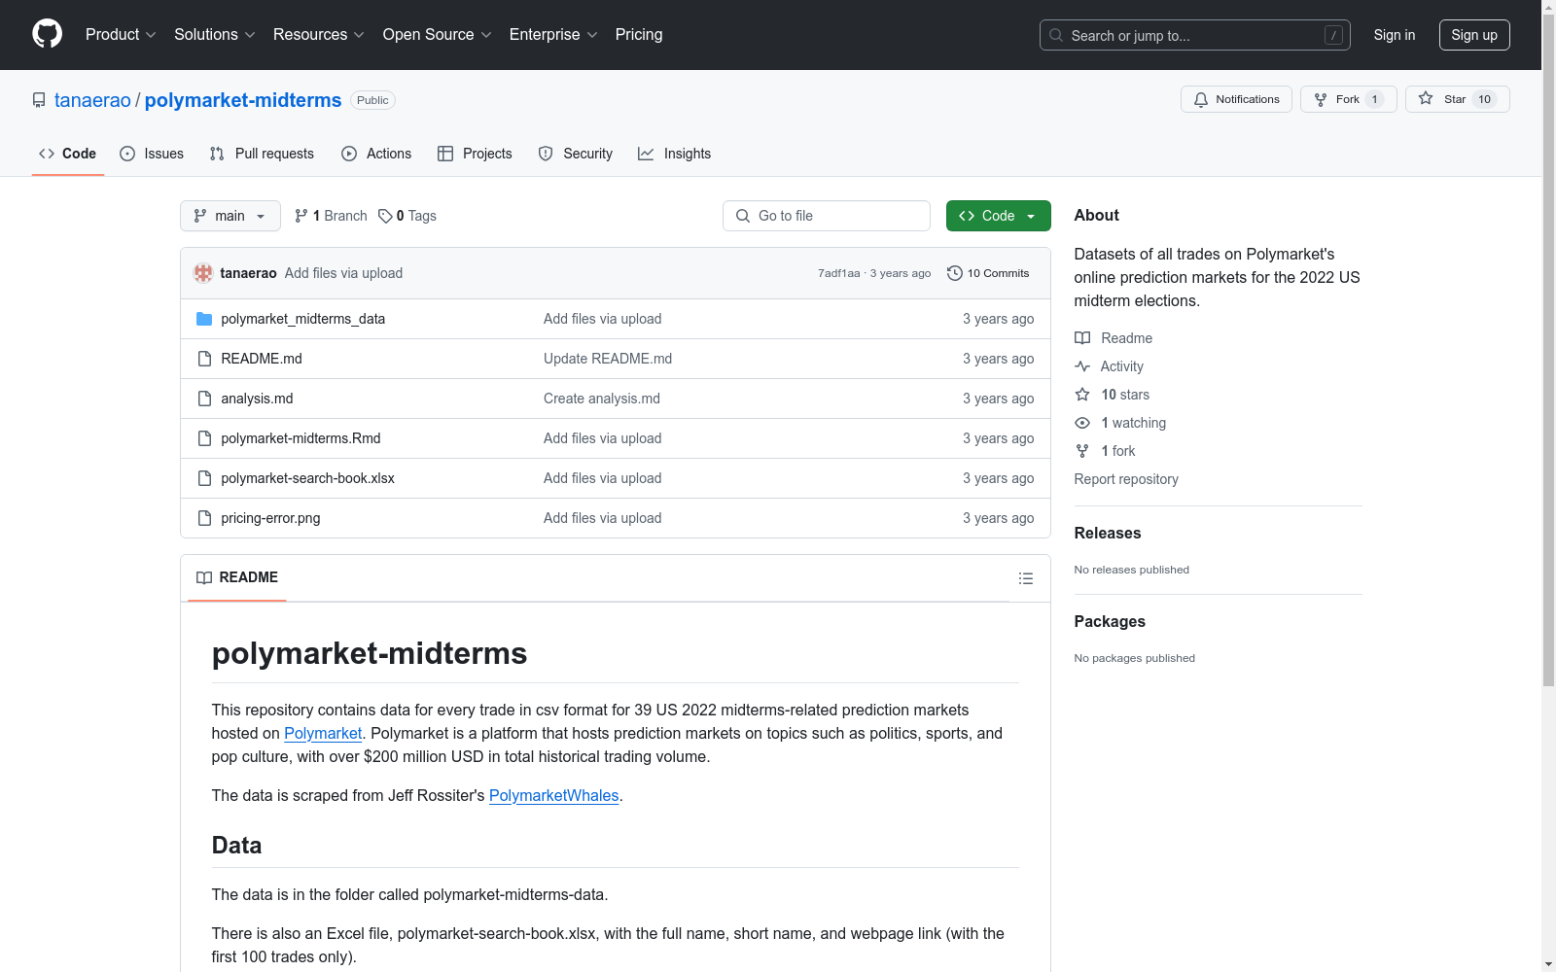Click the folder icon of polymarket_midterms_data
This screenshot has height=972, width=1556.
tap(204, 319)
